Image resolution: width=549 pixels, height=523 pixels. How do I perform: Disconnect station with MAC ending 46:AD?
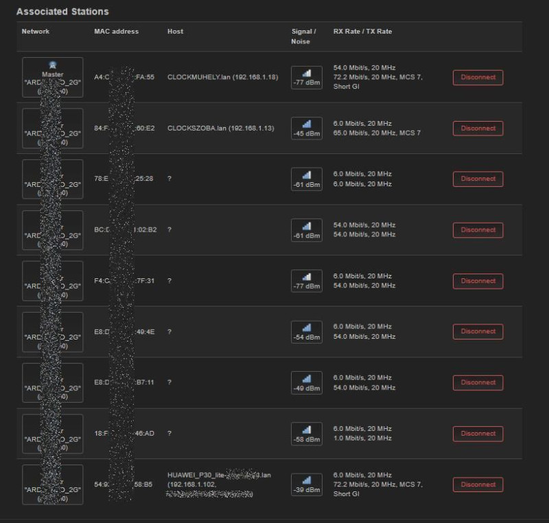tap(478, 434)
